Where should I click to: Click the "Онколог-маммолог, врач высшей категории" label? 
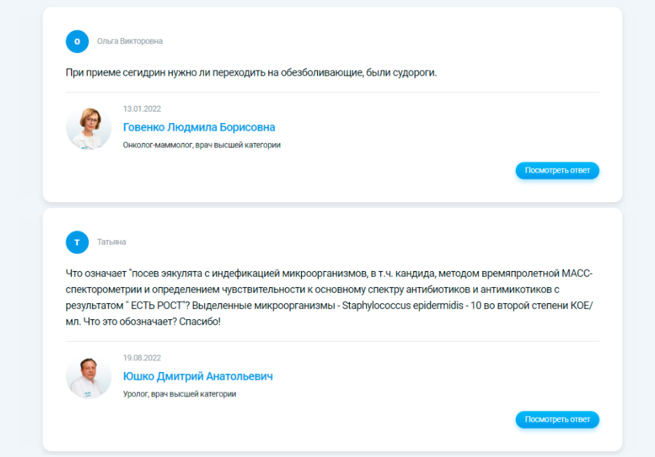[x=201, y=145]
